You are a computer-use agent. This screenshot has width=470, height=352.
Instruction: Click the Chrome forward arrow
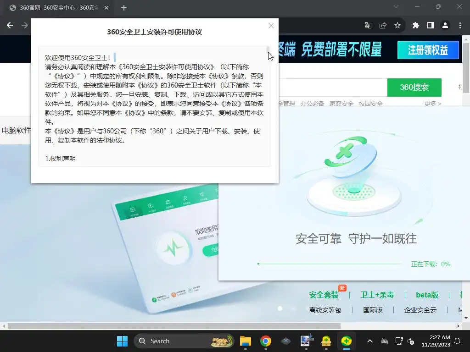pos(25,26)
